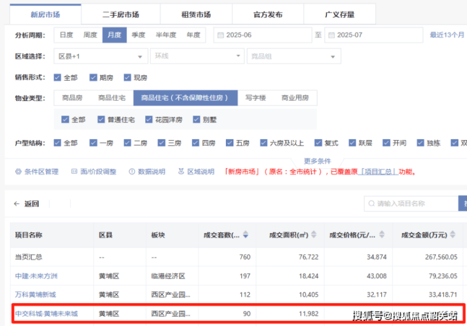467x326 pixels.
Task: Select 月度 analysis period
Action: click(114, 35)
